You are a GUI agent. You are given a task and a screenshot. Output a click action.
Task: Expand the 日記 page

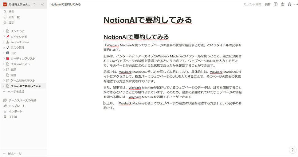tap(4, 53)
